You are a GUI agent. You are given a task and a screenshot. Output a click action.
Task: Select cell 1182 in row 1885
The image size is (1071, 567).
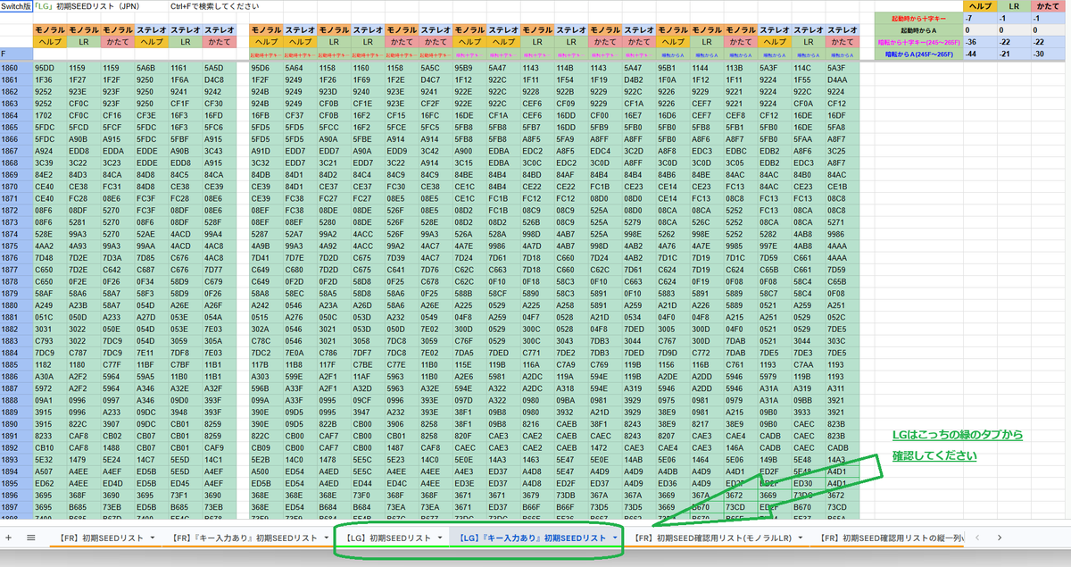coord(50,364)
